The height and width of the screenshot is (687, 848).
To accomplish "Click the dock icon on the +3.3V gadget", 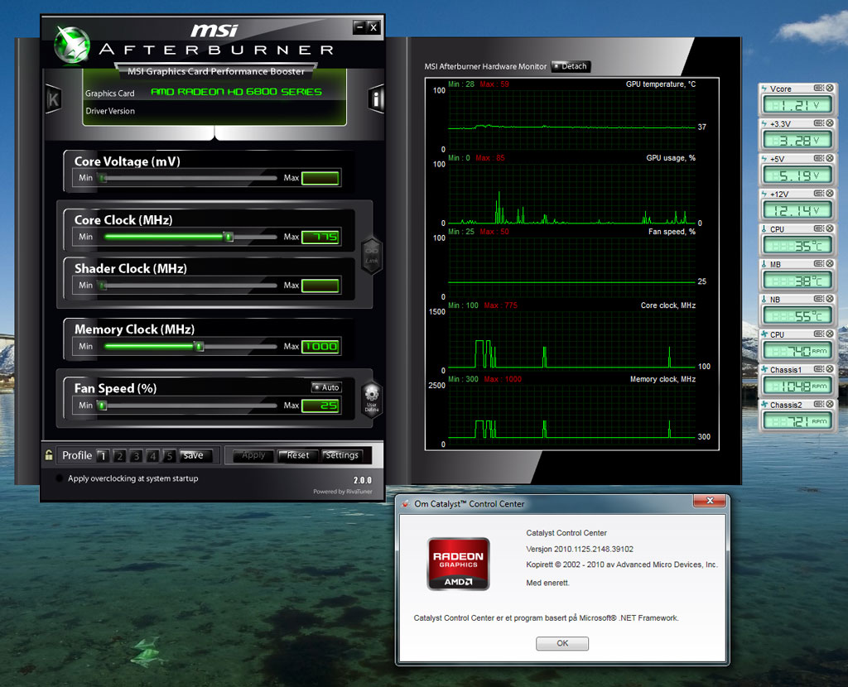I will point(819,123).
